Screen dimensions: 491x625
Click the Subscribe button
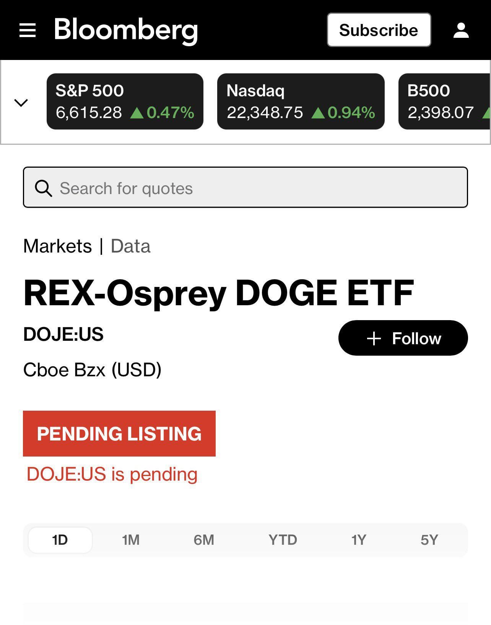[x=379, y=30]
